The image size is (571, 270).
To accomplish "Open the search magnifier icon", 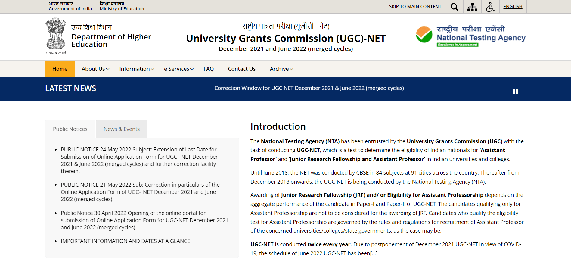I will [x=454, y=7].
